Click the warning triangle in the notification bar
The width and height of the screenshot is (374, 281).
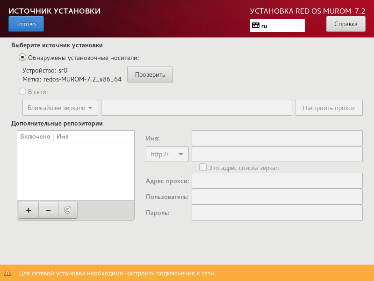click(7, 273)
